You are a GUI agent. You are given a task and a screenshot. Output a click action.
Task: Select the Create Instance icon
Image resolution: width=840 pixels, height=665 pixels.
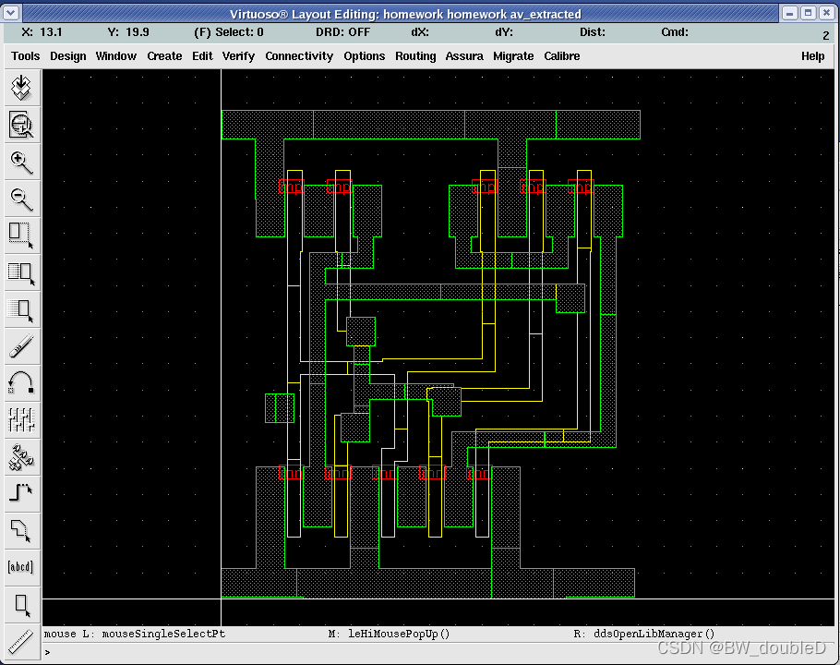tap(21, 457)
